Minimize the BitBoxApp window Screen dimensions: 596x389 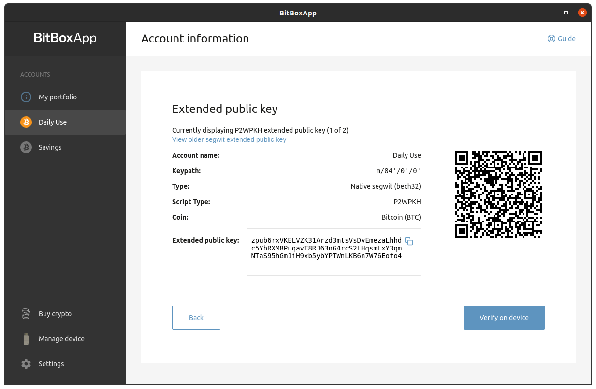549,13
